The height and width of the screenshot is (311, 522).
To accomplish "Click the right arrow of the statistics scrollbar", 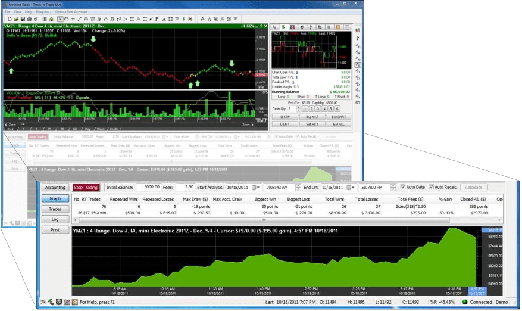I will (x=499, y=220).
